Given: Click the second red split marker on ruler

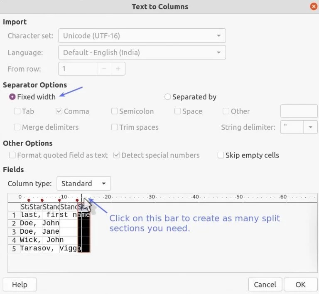Looking at the screenshot, I should 42,200.
